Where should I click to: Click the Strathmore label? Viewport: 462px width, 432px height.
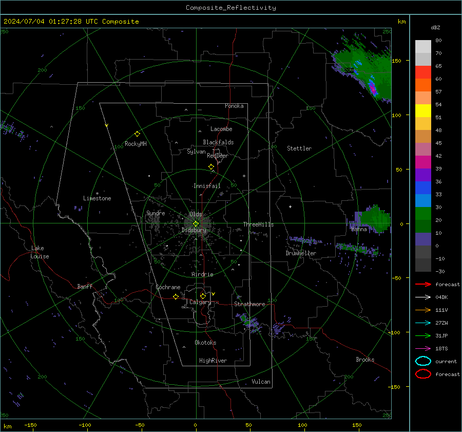(x=249, y=304)
